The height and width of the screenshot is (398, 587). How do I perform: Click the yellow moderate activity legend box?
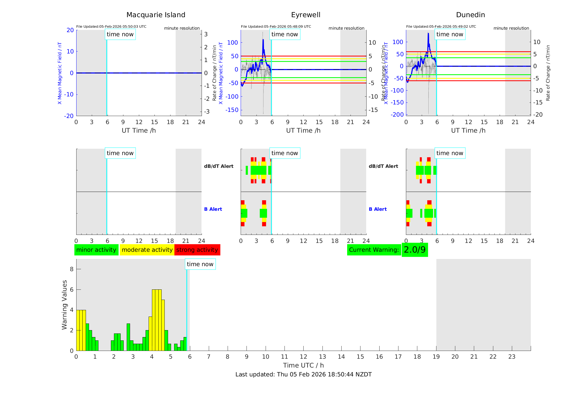click(147, 250)
